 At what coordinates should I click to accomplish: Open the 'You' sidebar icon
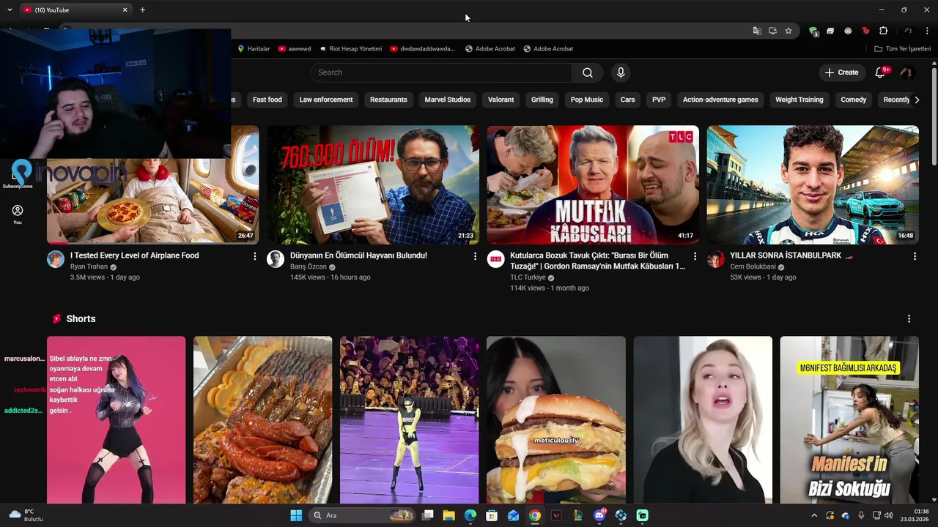tap(18, 214)
